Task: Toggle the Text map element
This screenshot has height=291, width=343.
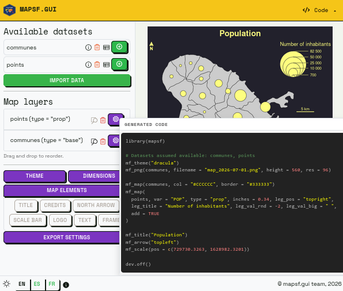Action: (85, 220)
